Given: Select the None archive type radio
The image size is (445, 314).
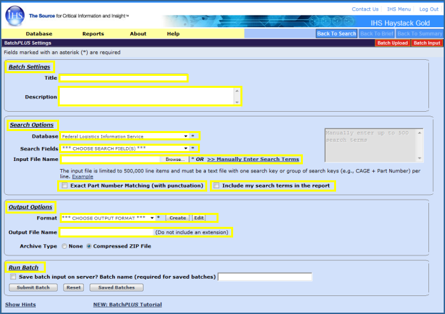Looking at the screenshot, I should pos(64,246).
